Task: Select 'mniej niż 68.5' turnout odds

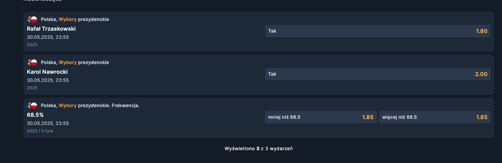Action: point(320,117)
